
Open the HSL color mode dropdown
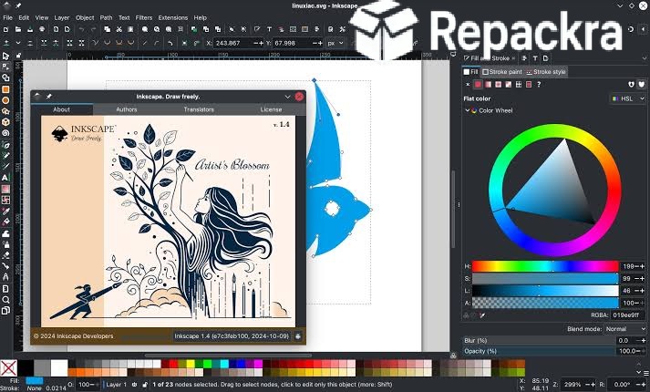(x=628, y=98)
